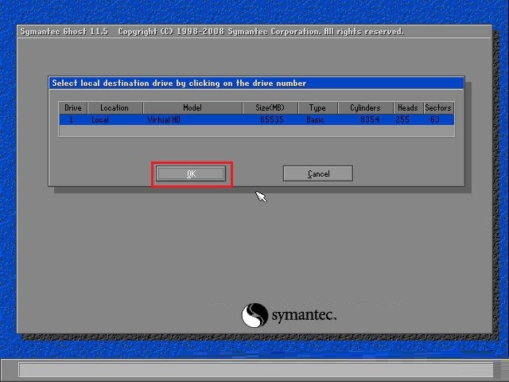Image resolution: width=509 pixels, height=382 pixels.
Task: Click the Type column header
Action: (317, 107)
